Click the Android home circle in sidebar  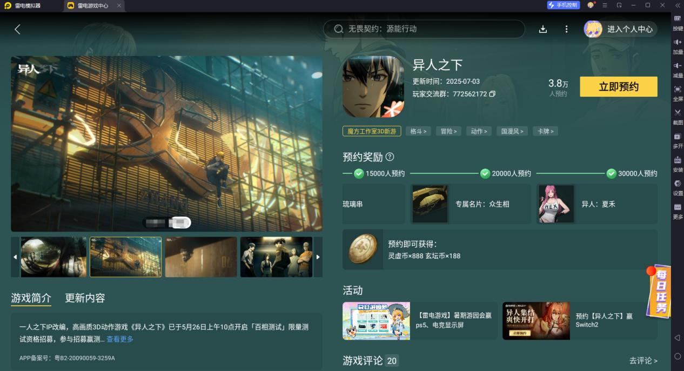[678, 356]
